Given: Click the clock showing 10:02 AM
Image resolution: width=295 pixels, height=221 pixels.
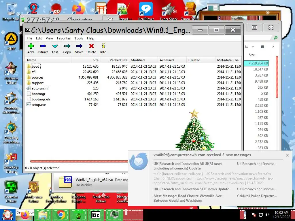Looking at the screenshot, I should point(281,213).
